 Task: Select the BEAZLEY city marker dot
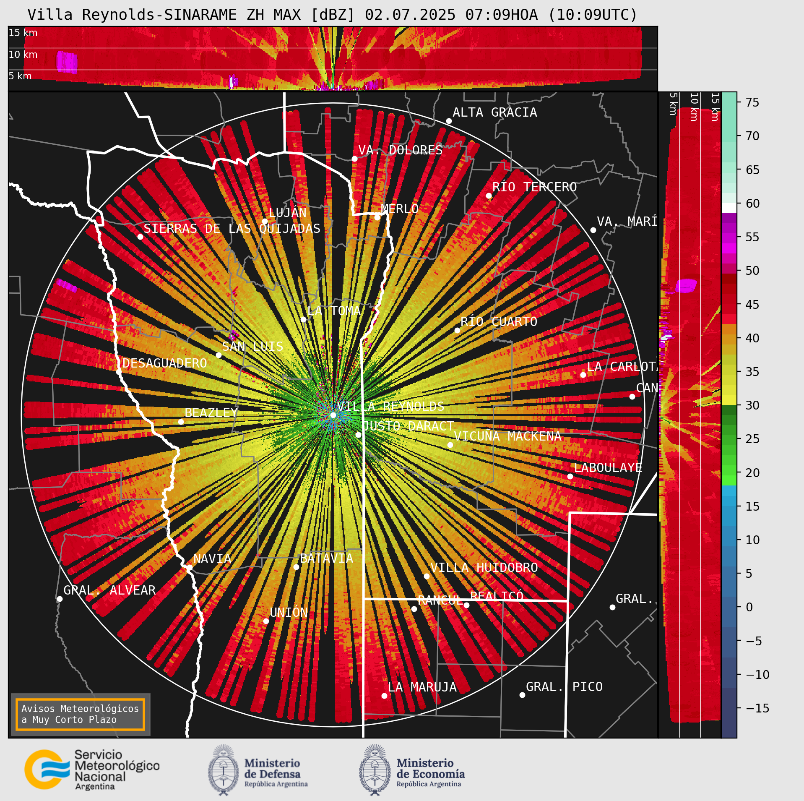pyautogui.click(x=181, y=422)
